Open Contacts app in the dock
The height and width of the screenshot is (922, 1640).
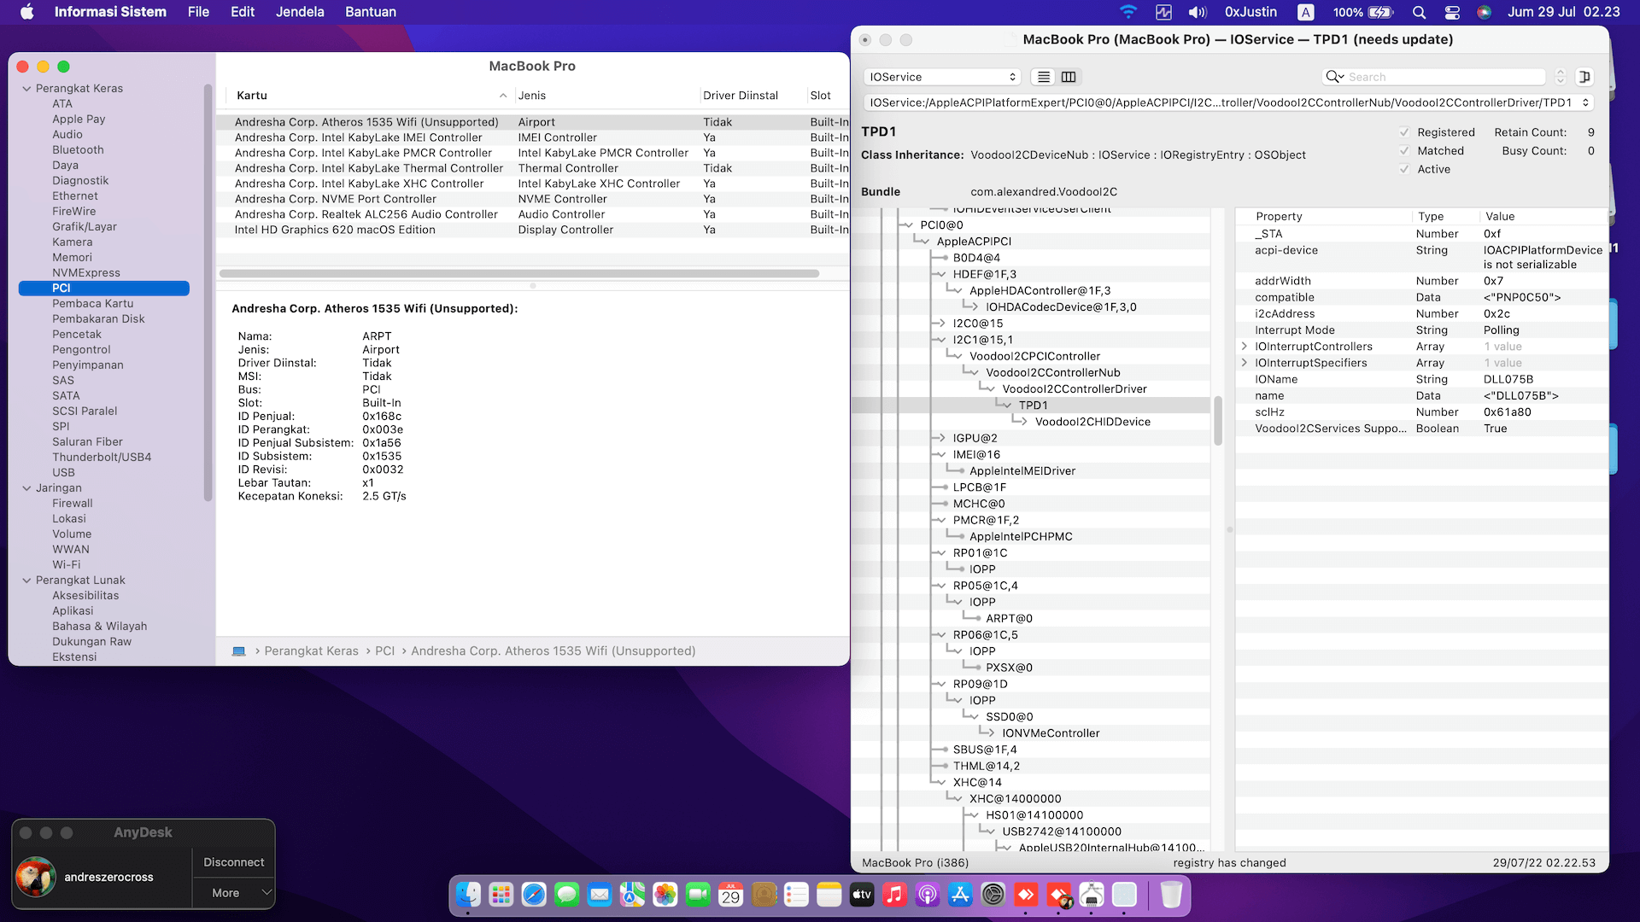pos(764,895)
